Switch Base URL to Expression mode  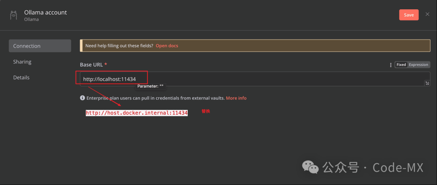(418, 65)
